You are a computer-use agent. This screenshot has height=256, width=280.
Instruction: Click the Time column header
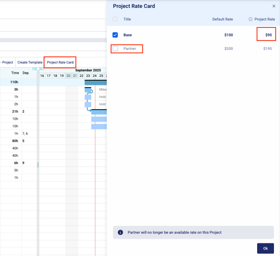click(x=15, y=73)
